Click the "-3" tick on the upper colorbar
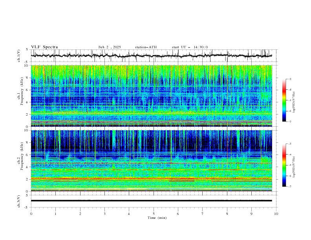The height and width of the screenshot is (240, 311). 289,79
